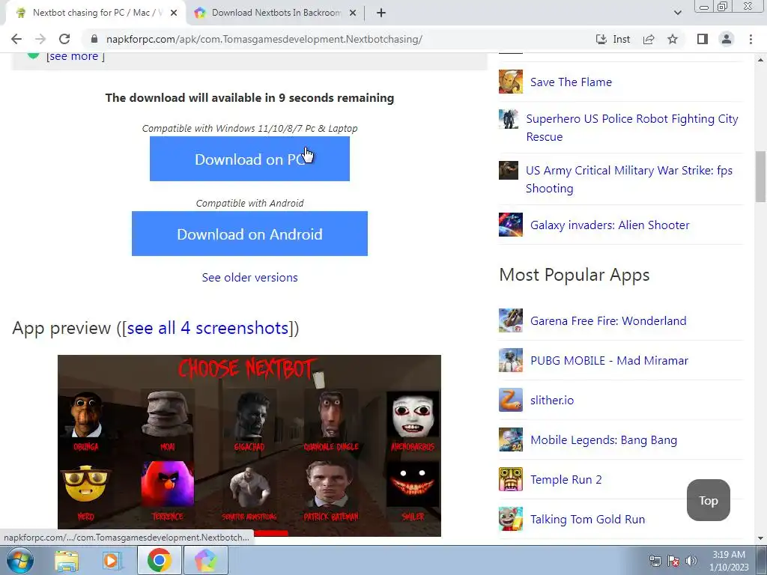Image resolution: width=767 pixels, height=575 pixels.
Task: Click the Talking Tom Gold Run icon
Action: (x=511, y=519)
